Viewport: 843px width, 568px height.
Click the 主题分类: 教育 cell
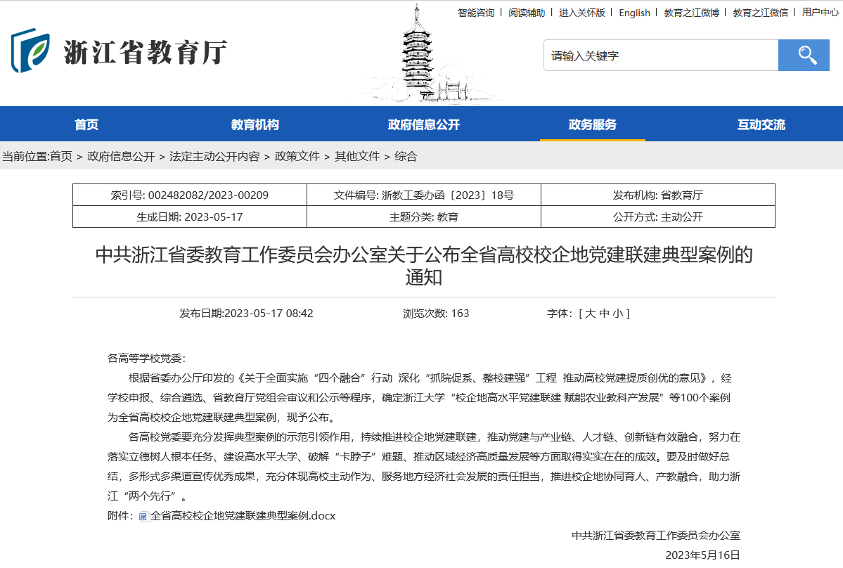point(424,217)
